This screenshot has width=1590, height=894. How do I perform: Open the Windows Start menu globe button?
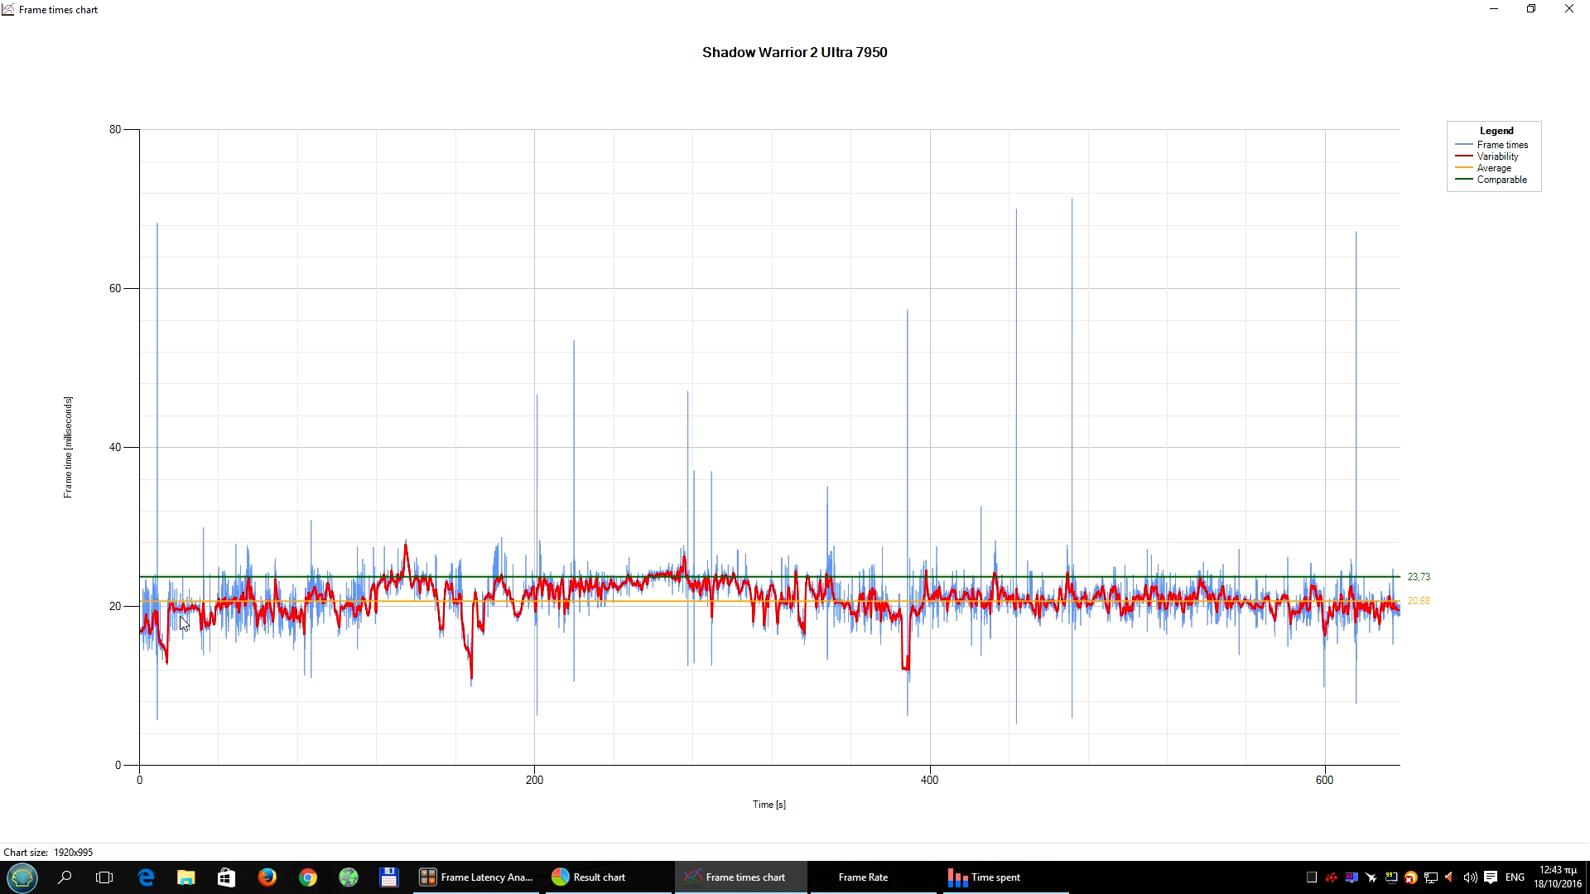pyautogui.click(x=22, y=877)
